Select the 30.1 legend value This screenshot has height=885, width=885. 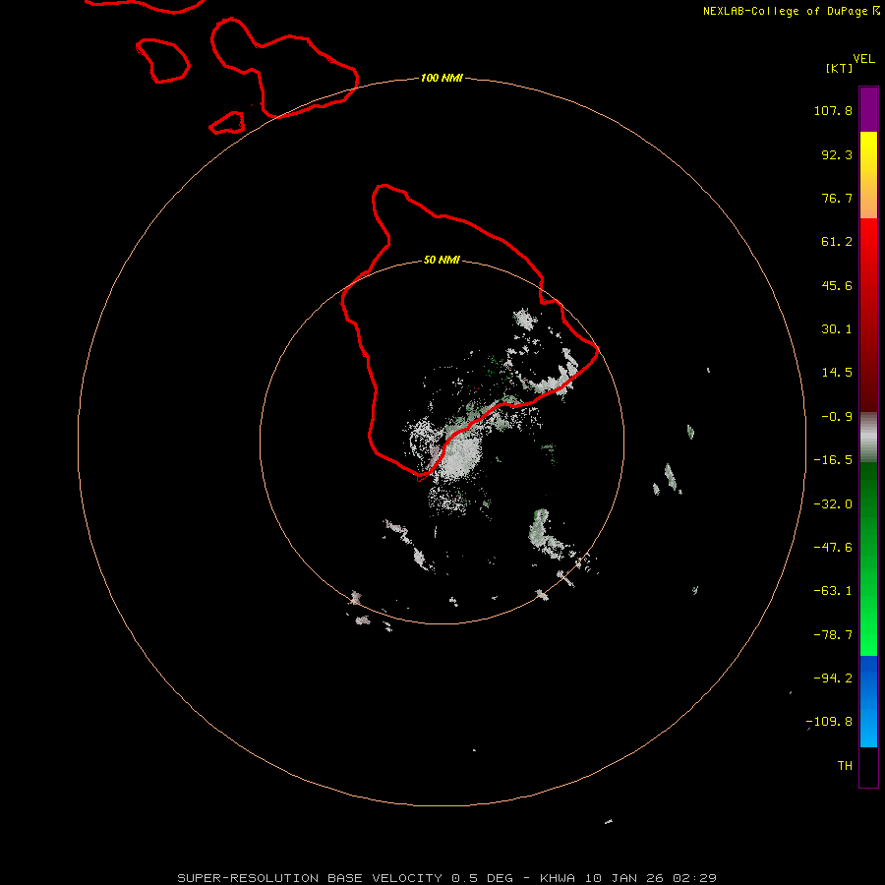click(x=837, y=329)
